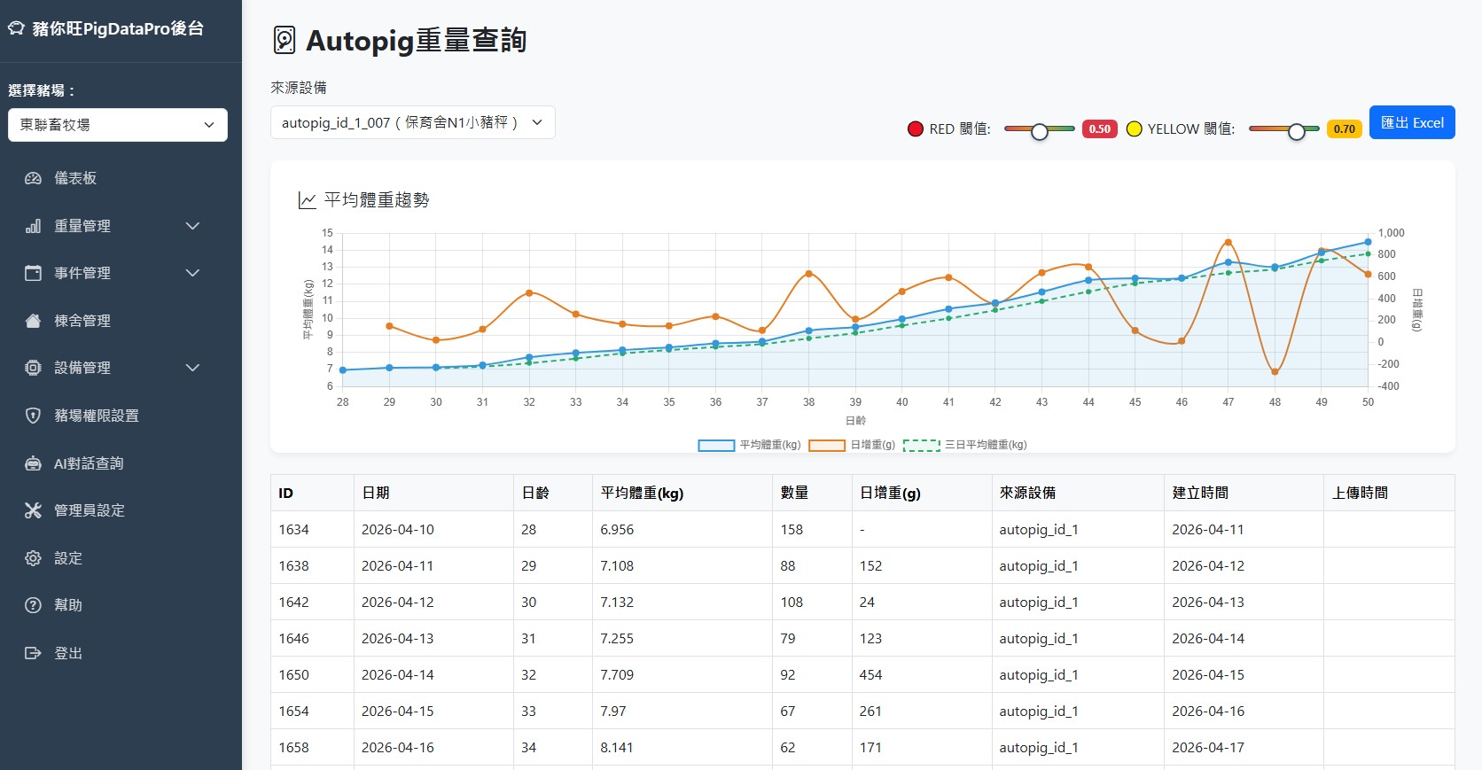Viewport: 1482px width, 770px height.
Task: Toggle 三日平均體重(kg) series in chart legend
Action: [965, 445]
